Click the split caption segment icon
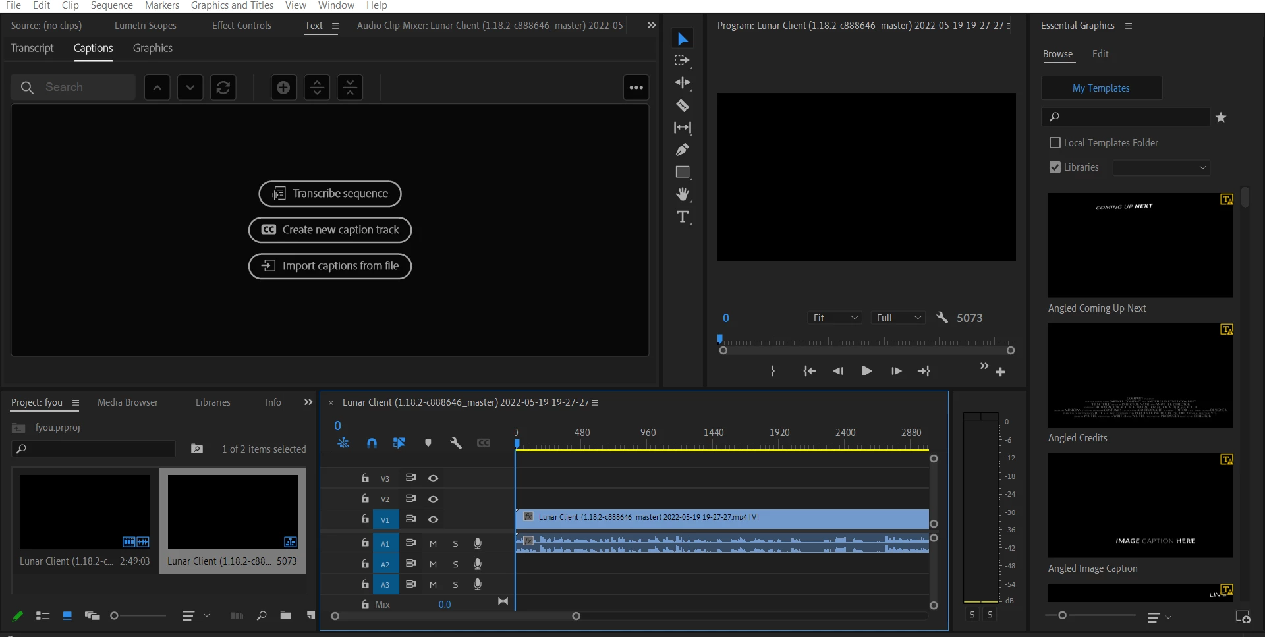 317,88
